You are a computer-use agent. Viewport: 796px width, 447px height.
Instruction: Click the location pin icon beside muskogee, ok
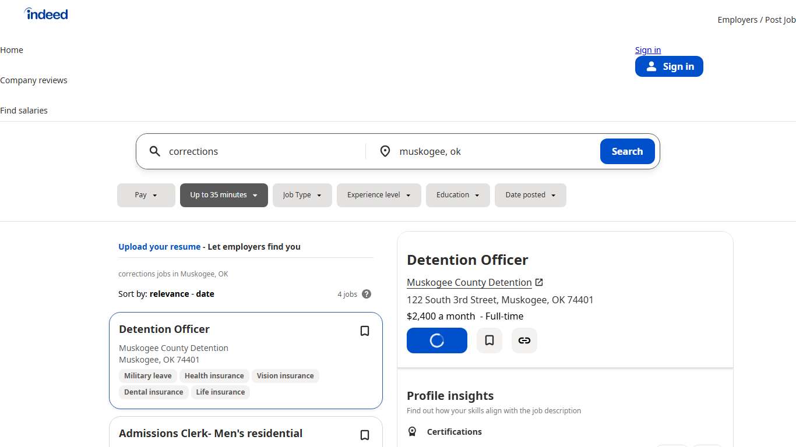pos(385,151)
